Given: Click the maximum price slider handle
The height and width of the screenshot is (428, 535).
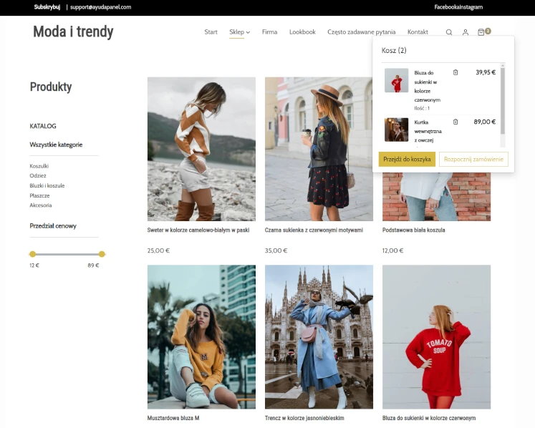Looking at the screenshot, I should click(102, 254).
